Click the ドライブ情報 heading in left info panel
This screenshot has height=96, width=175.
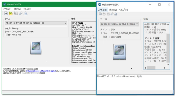pos(77,23)
